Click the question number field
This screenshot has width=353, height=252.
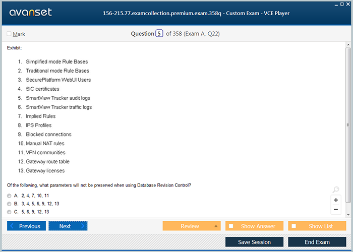click(x=159, y=34)
